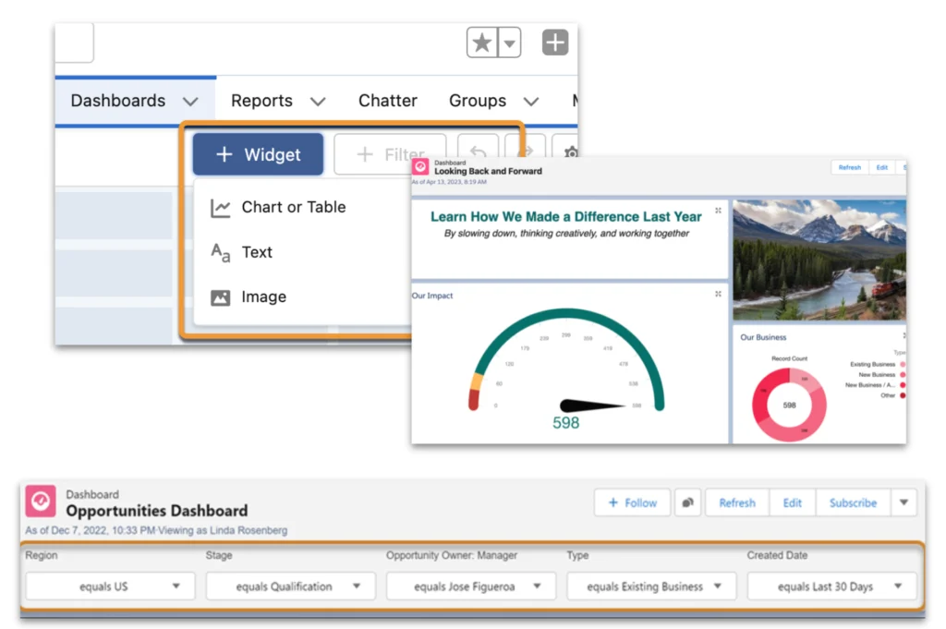Choose the Text widget option
The height and width of the screenshot is (629, 946).
point(257,252)
